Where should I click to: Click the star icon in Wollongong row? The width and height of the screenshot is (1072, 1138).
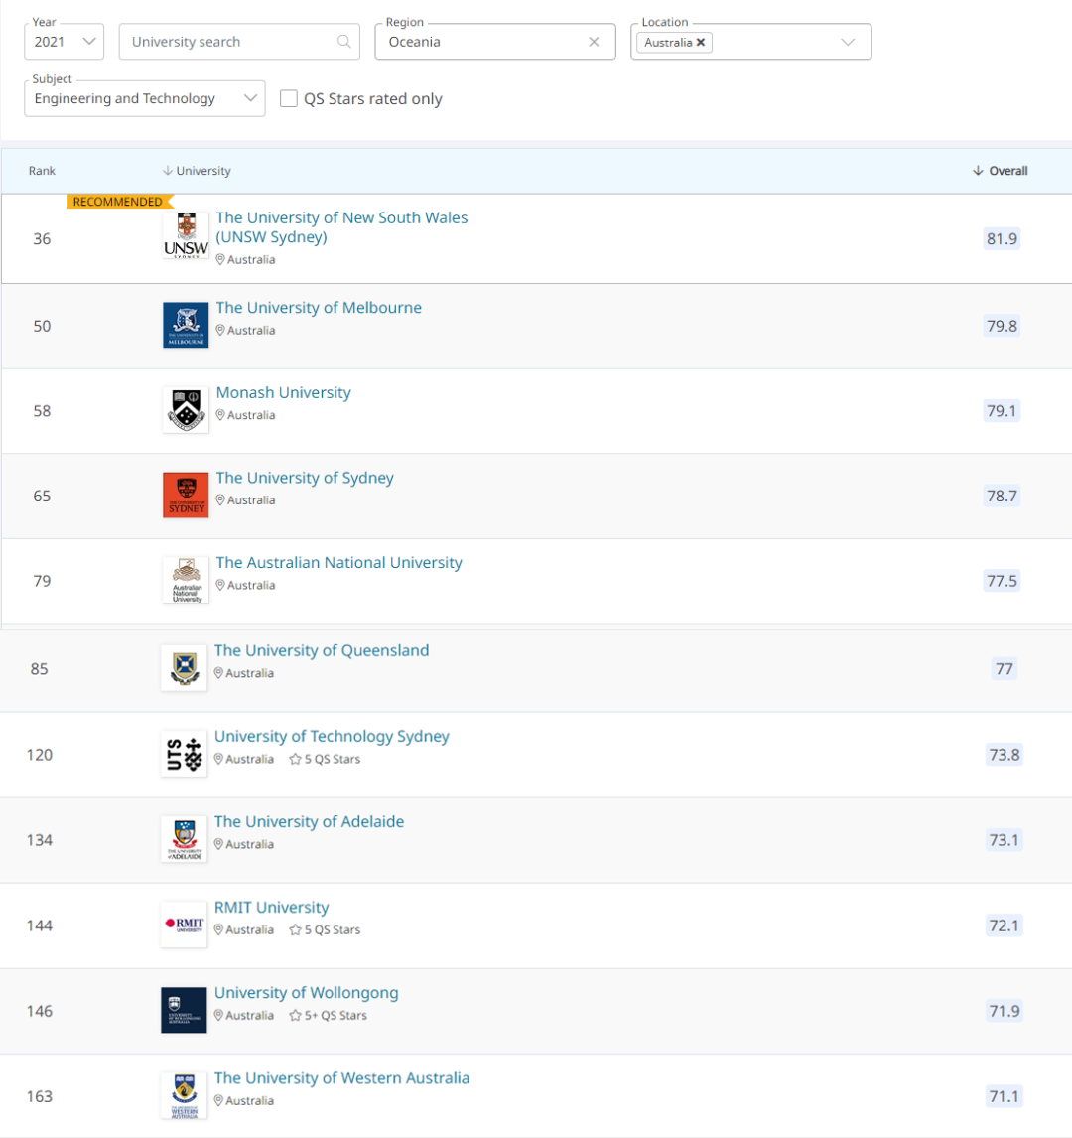coord(295,1015)
